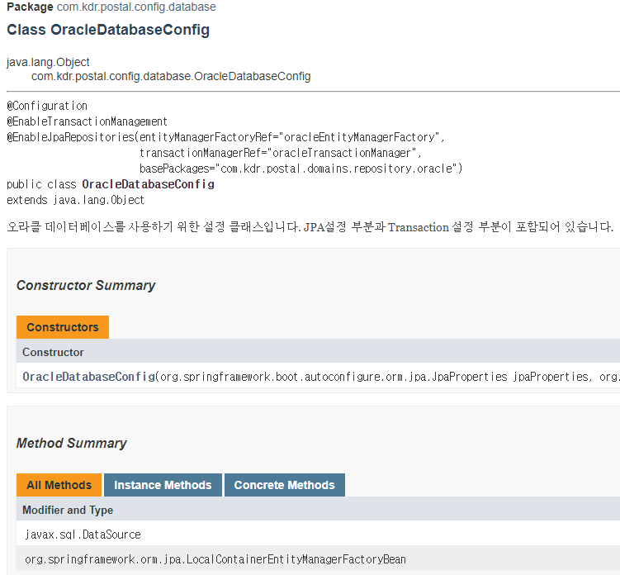Click the Method Summary heading

pyautogui.click(x=72, y=443)
